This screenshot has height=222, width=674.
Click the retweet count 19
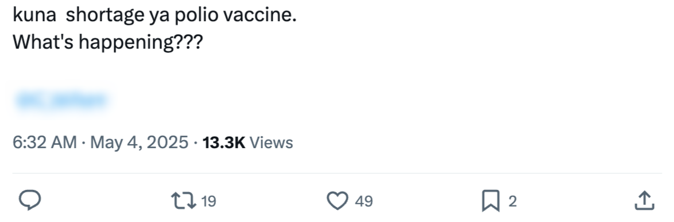pyautogui.click(x=208, y=201)
